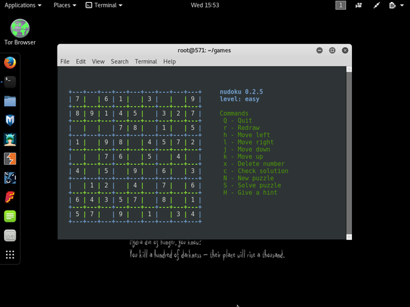
Task: Click the green notes dock icon
Action: 10,217
